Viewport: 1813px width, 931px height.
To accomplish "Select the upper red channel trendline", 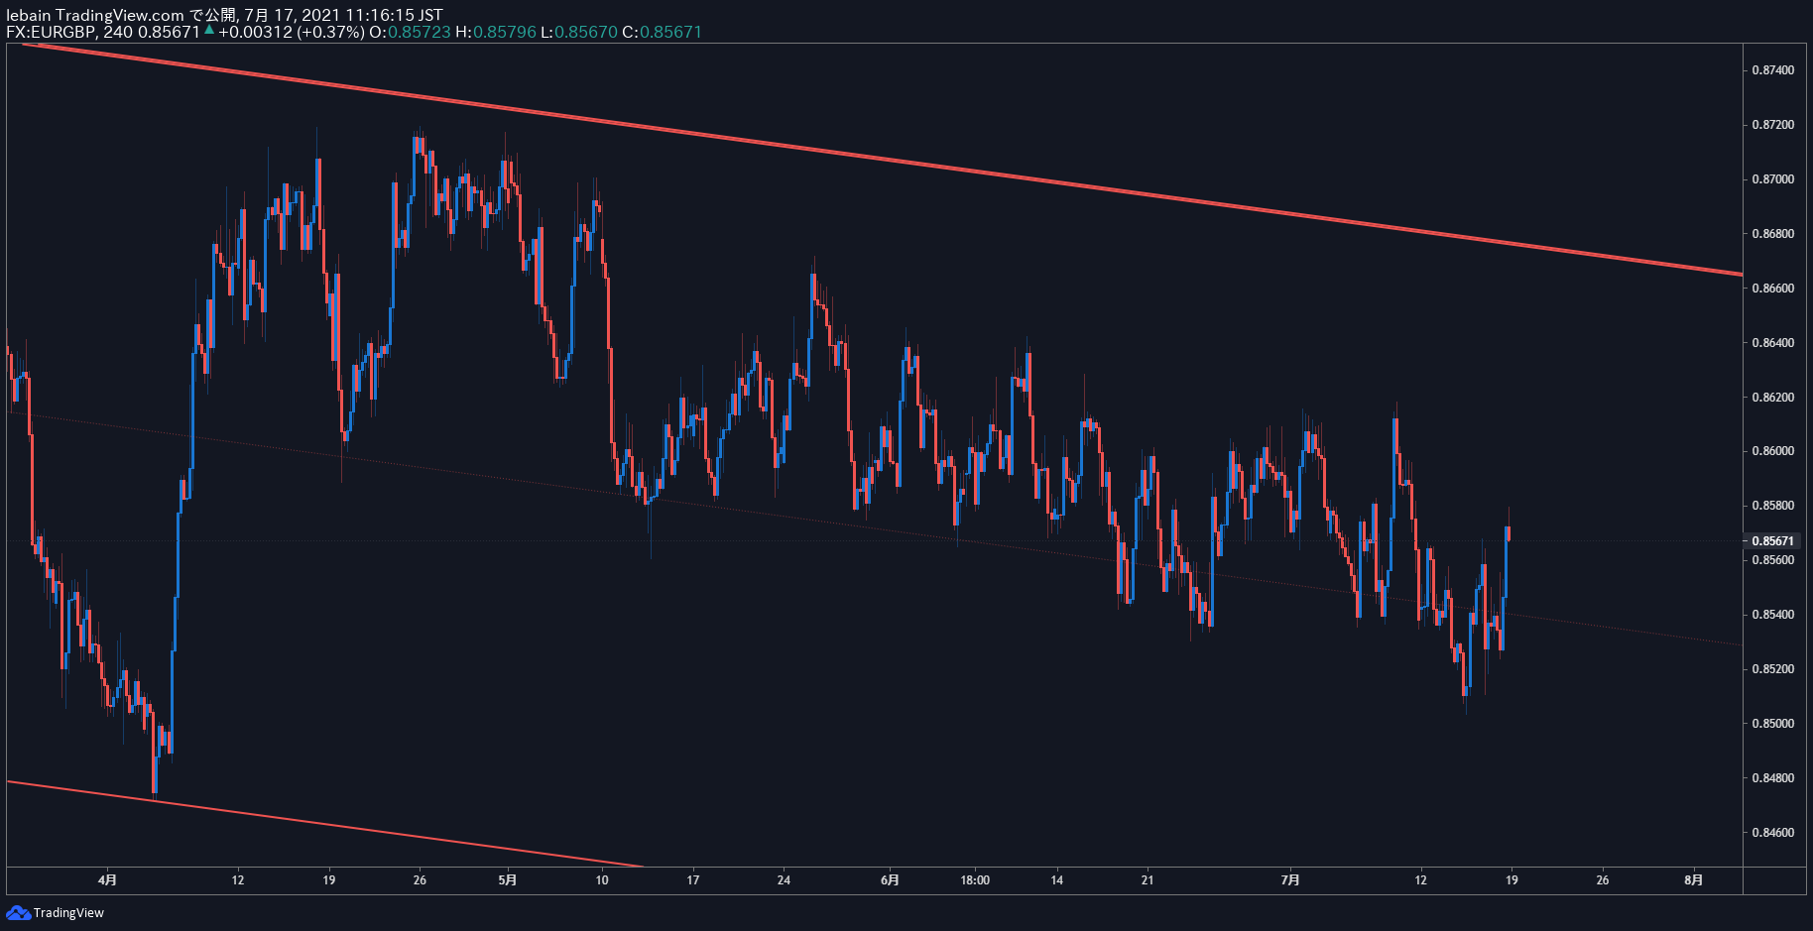I will pyautogui.click(x=883, y=161).
